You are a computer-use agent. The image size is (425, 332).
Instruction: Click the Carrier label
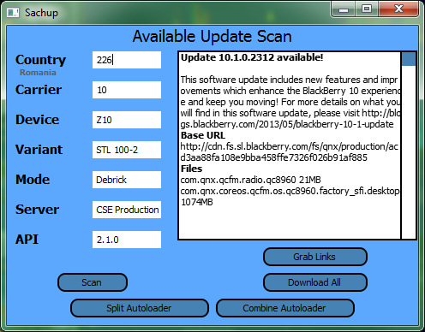pos(39,90)
